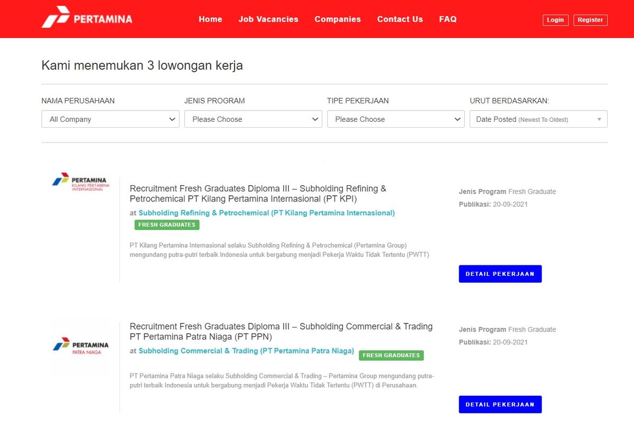The width and height of the screenshot is (634, 422).
Task: Click the Login button
Action: click(555, 20)
